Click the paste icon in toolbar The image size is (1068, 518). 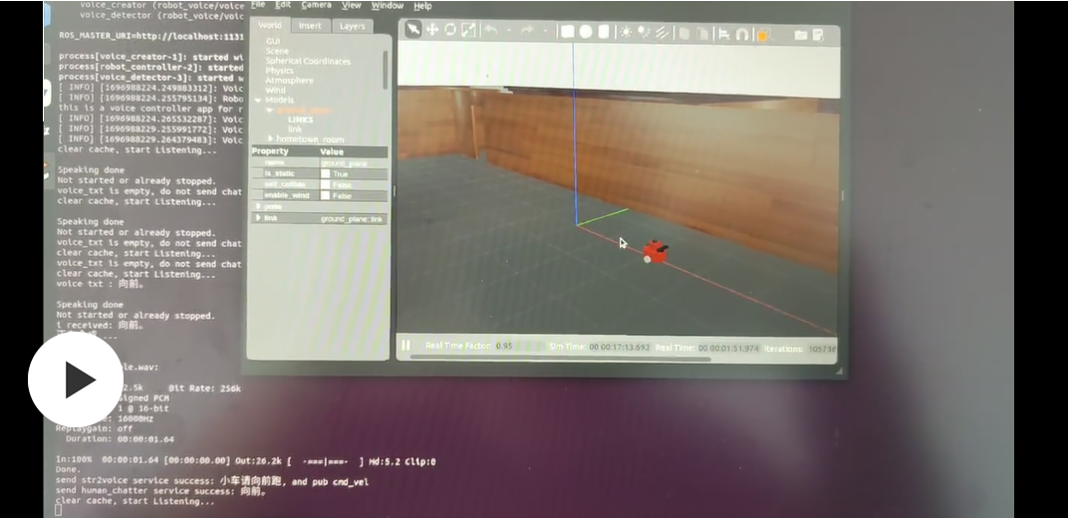pos(701,34)
